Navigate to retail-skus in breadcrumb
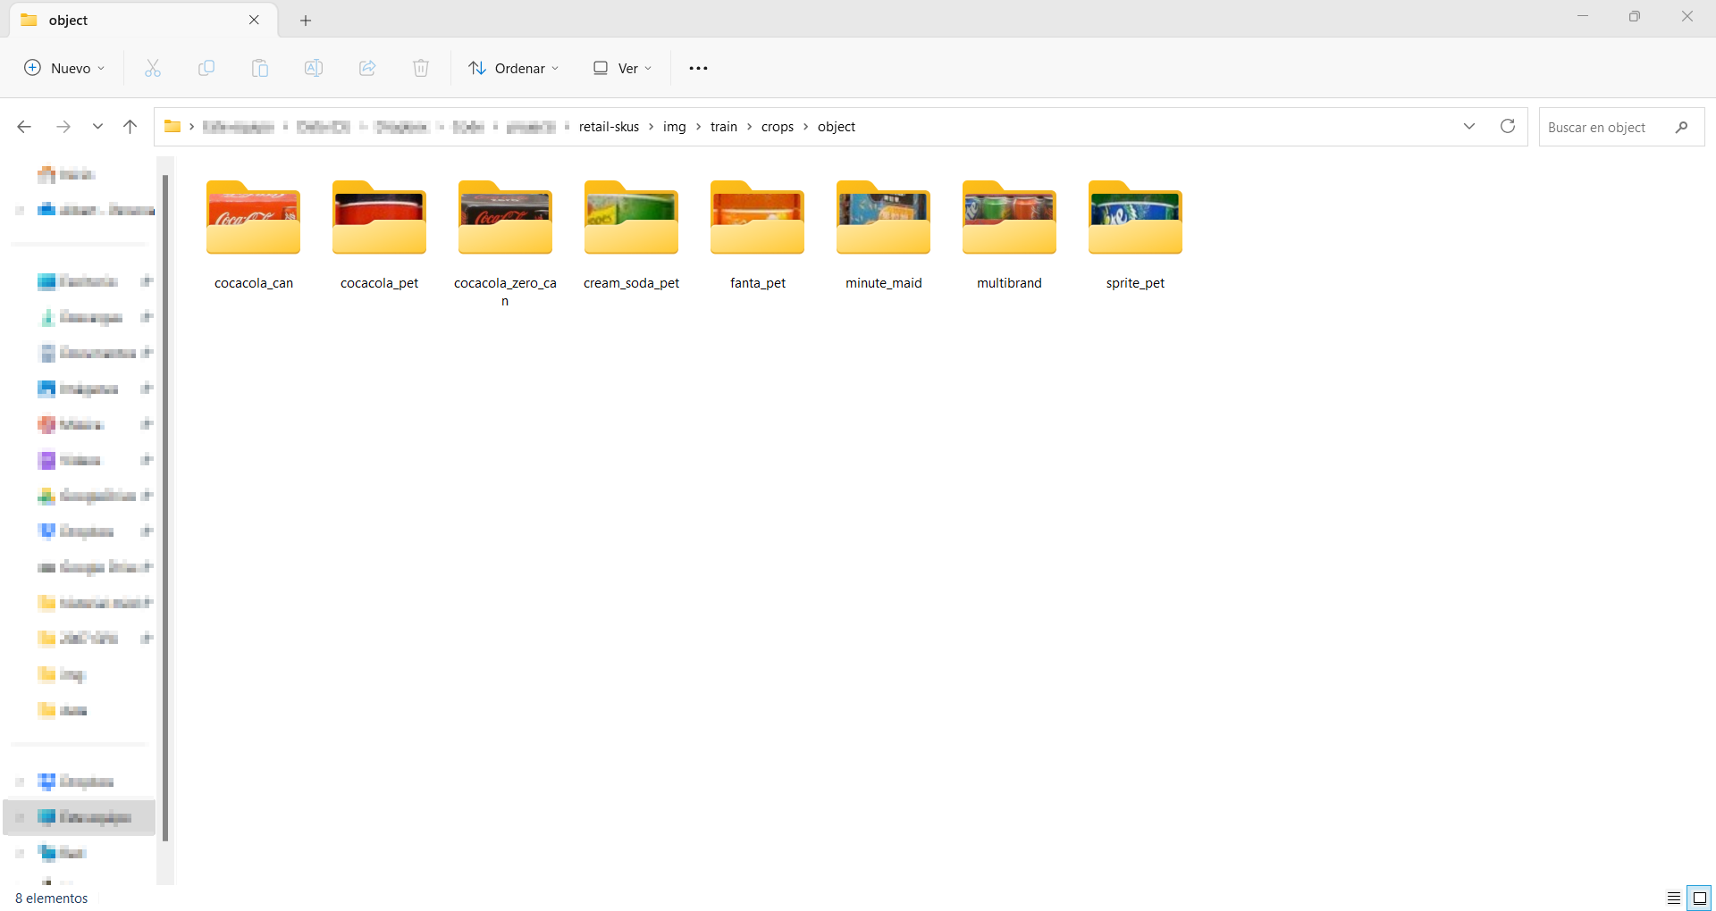This screenshot has width=1716, height=911. (610, 127)
